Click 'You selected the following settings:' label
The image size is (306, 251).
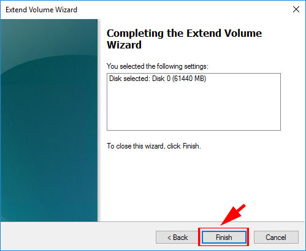[158, 66]
